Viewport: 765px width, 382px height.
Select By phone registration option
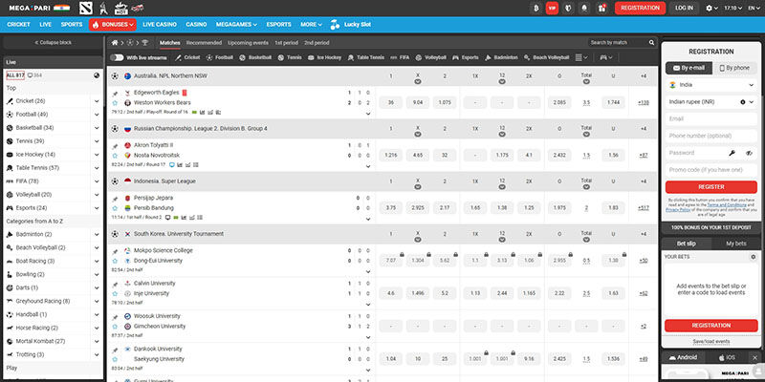[x=734, y=68]
